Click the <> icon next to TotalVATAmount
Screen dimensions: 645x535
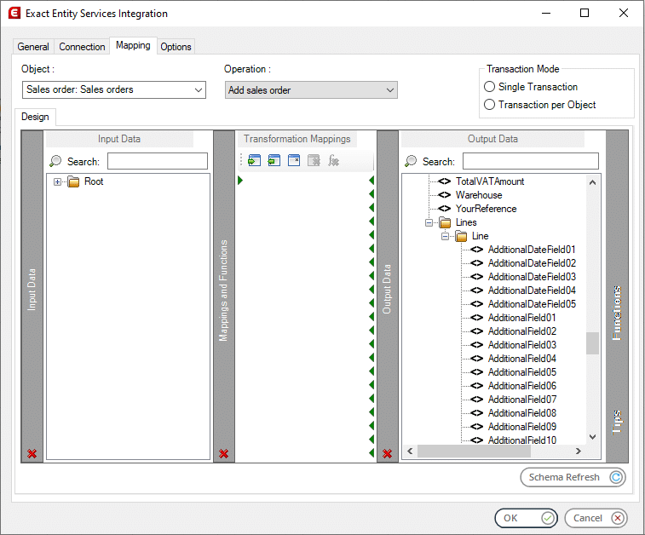click(444, 181)
